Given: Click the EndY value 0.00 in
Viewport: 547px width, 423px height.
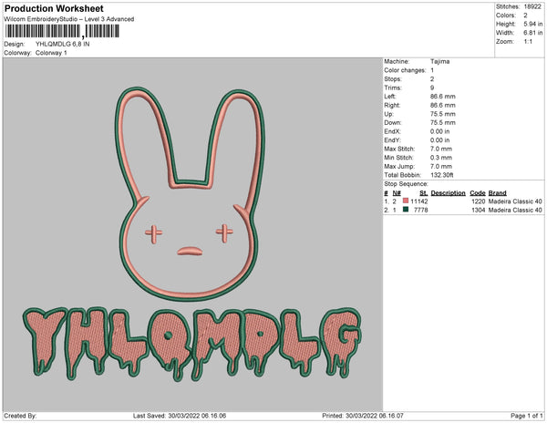Looking at the screenshot, I should (x=440, y=140).
